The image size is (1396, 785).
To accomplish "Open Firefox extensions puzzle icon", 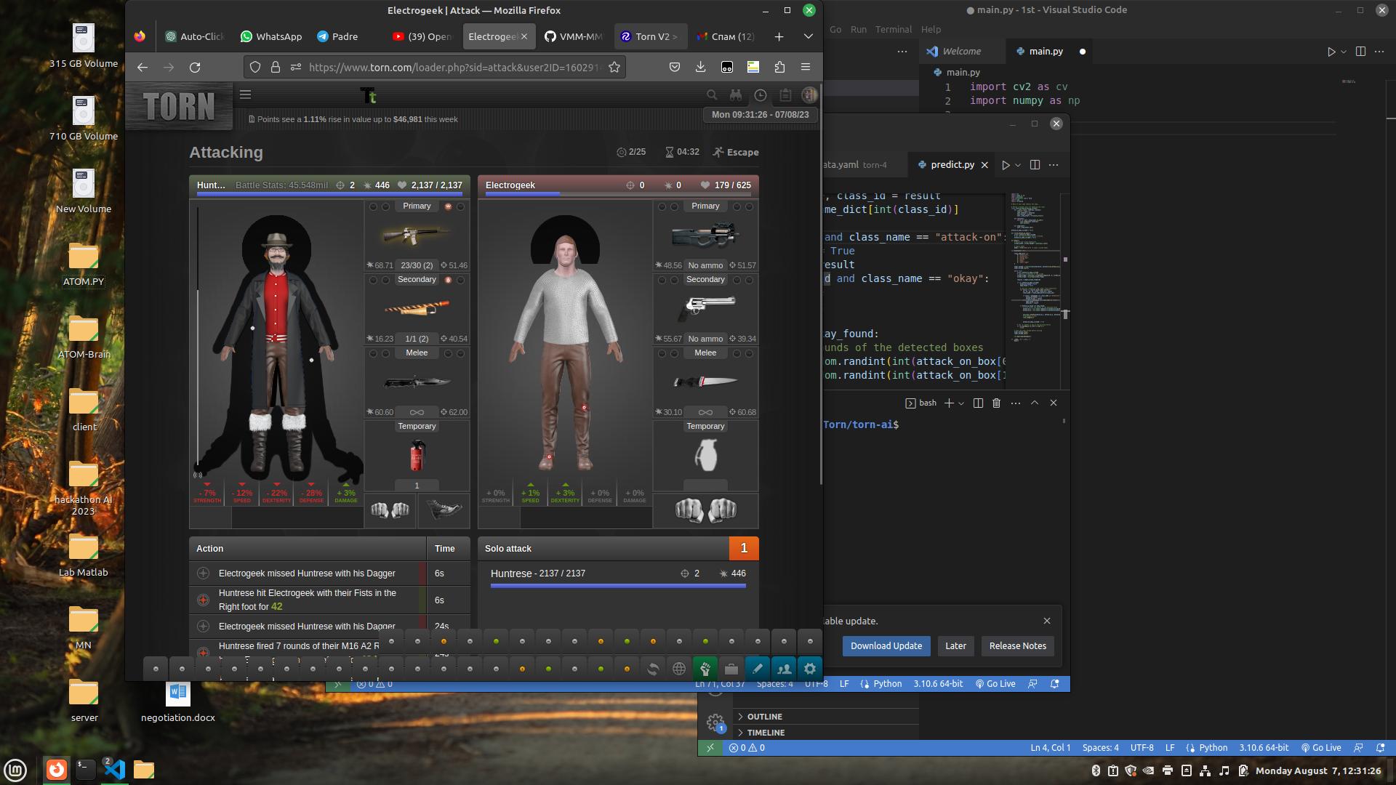I will tap(779, 67).
